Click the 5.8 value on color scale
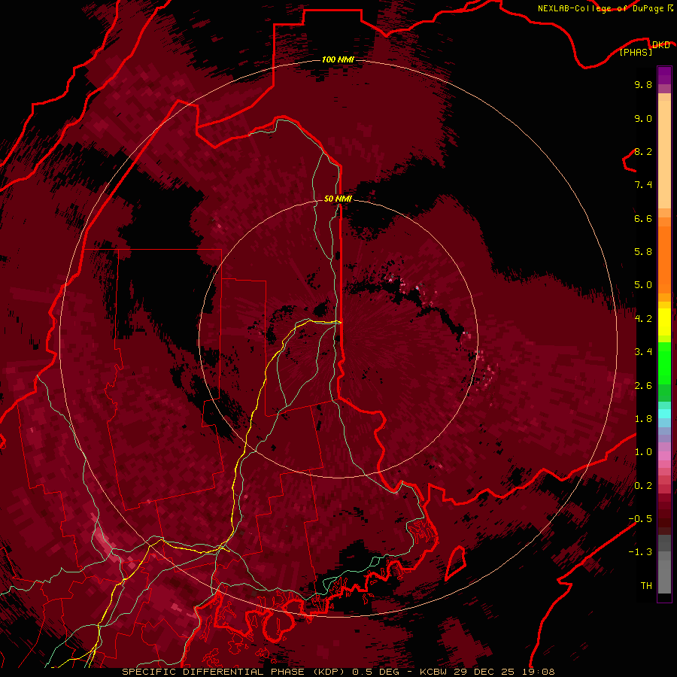This screenshot has height=677, width=677. click(x=643, y=252)
